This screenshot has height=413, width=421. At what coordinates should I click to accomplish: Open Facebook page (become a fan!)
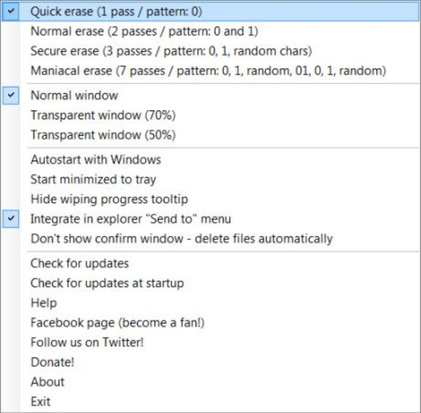(x=117, y=323)
